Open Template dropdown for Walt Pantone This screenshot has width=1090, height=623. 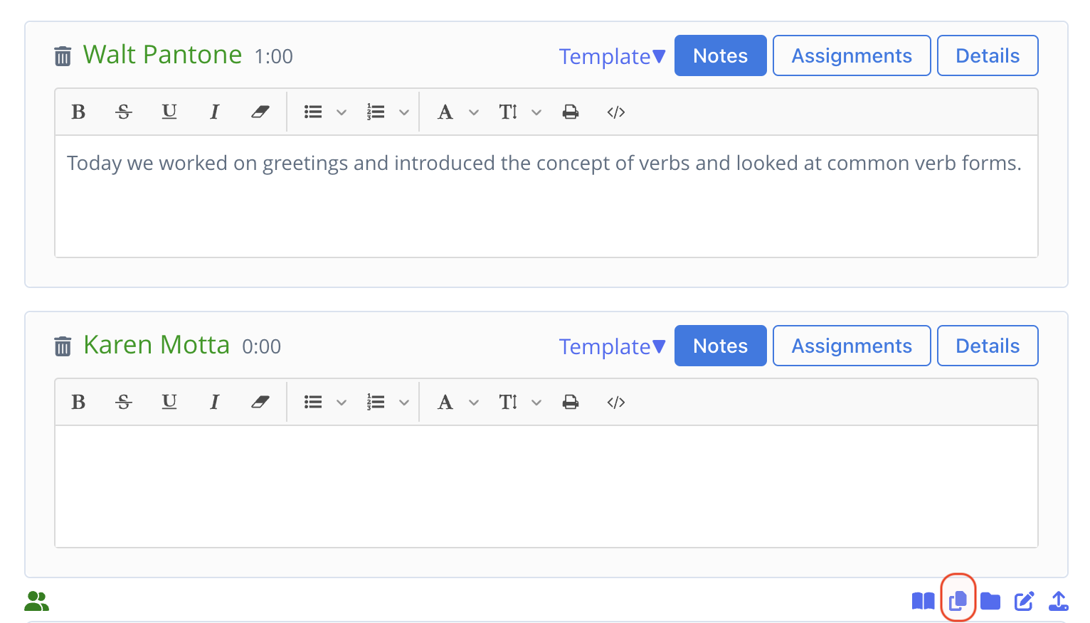tap(612, 56)
